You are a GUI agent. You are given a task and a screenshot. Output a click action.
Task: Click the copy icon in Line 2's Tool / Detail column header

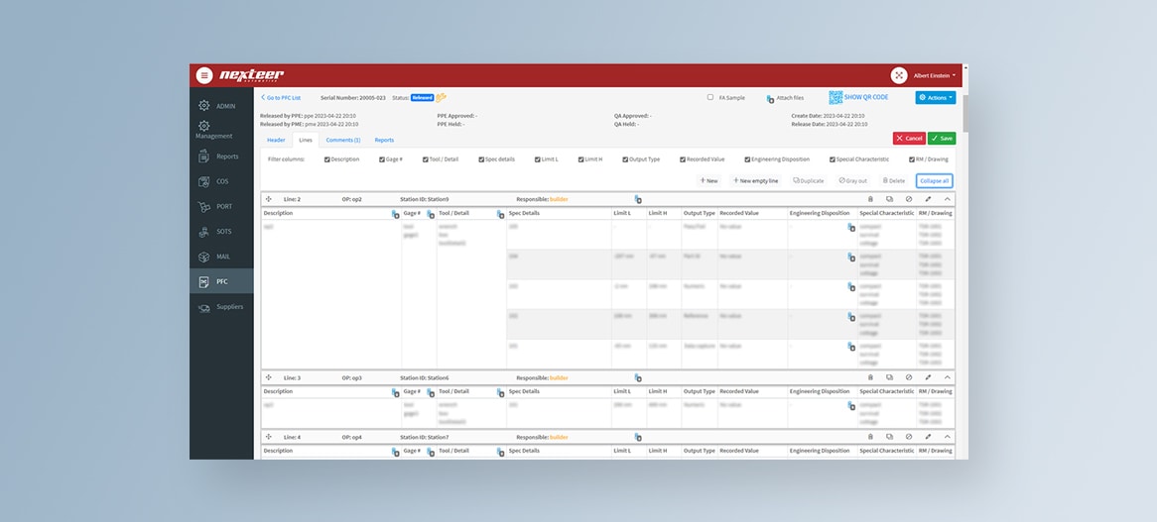(500, 214)
